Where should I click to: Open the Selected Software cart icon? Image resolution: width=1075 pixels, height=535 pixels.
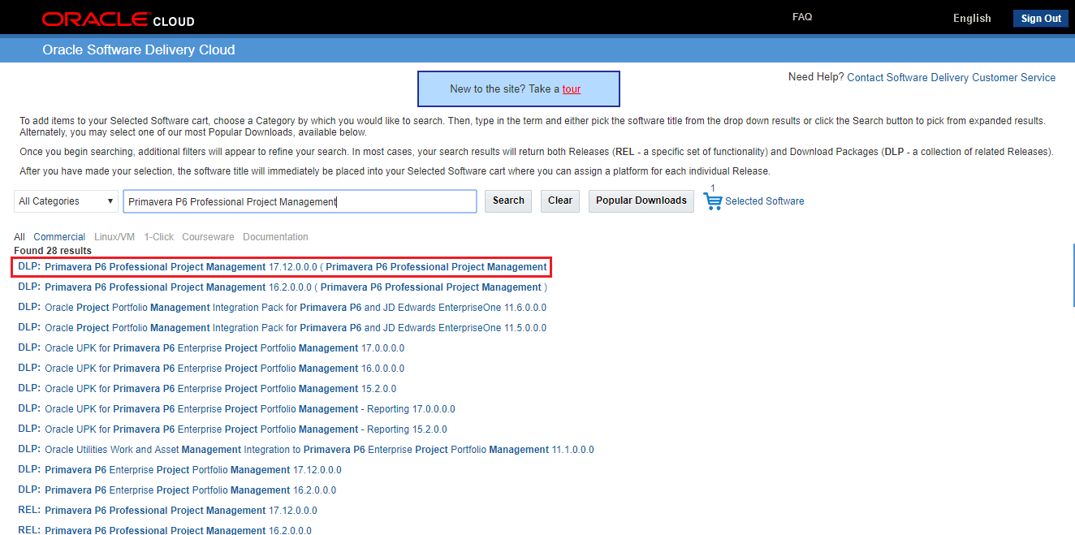click(713, 201)
